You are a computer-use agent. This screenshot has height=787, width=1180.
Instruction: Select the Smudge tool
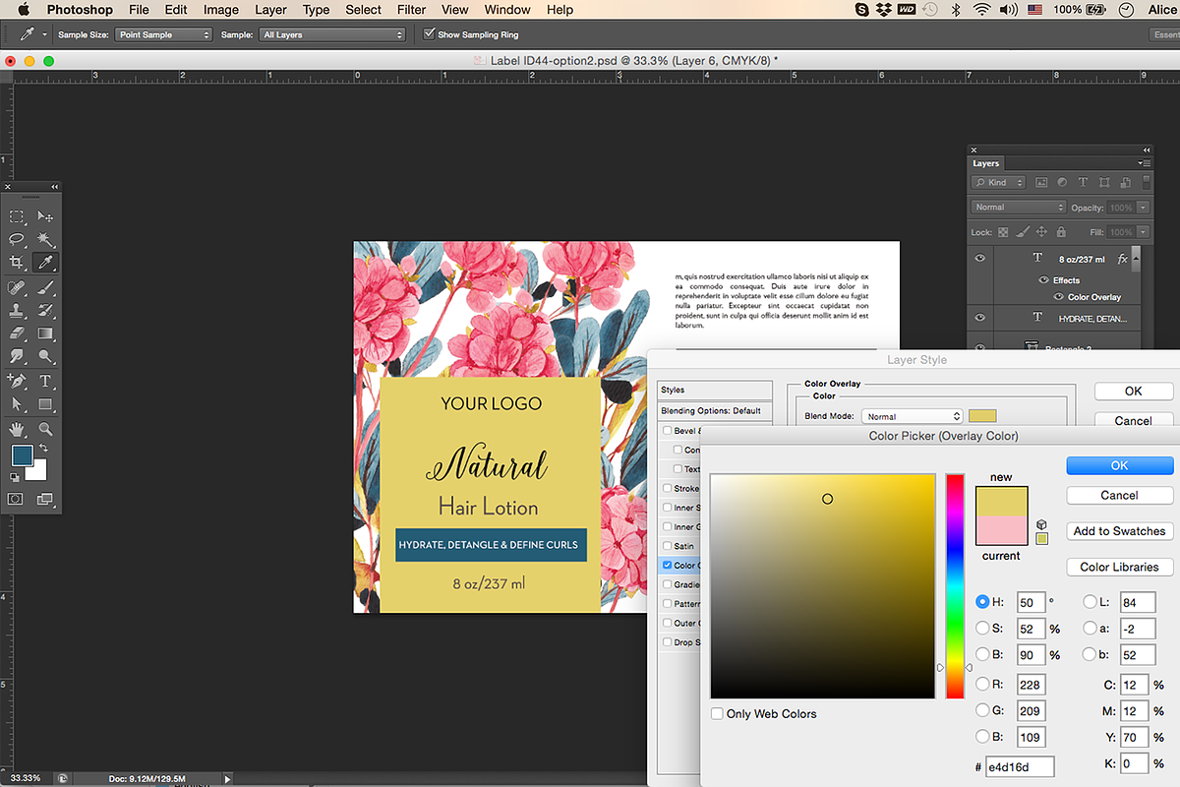click(17, 356)
